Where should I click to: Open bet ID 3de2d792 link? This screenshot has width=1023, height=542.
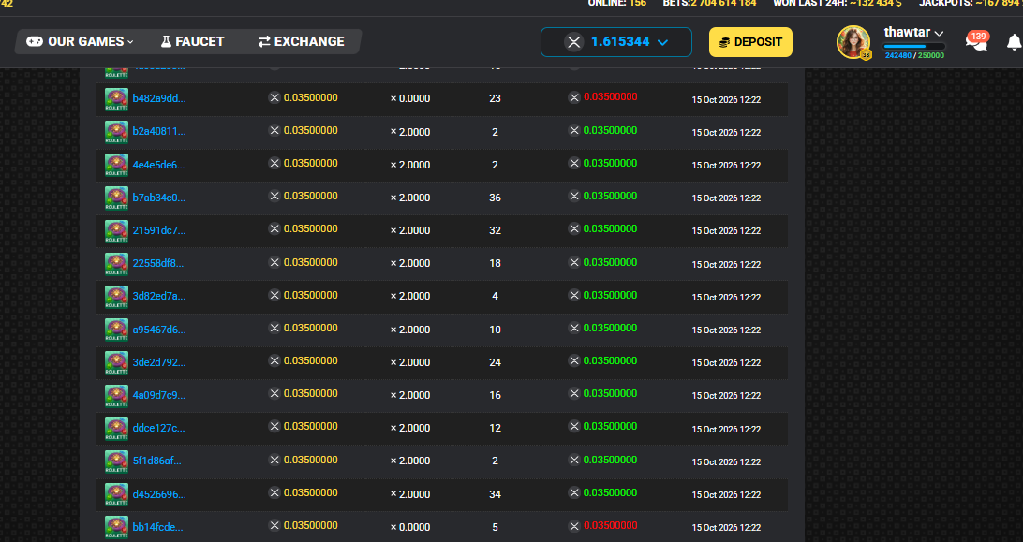(159, 362)
